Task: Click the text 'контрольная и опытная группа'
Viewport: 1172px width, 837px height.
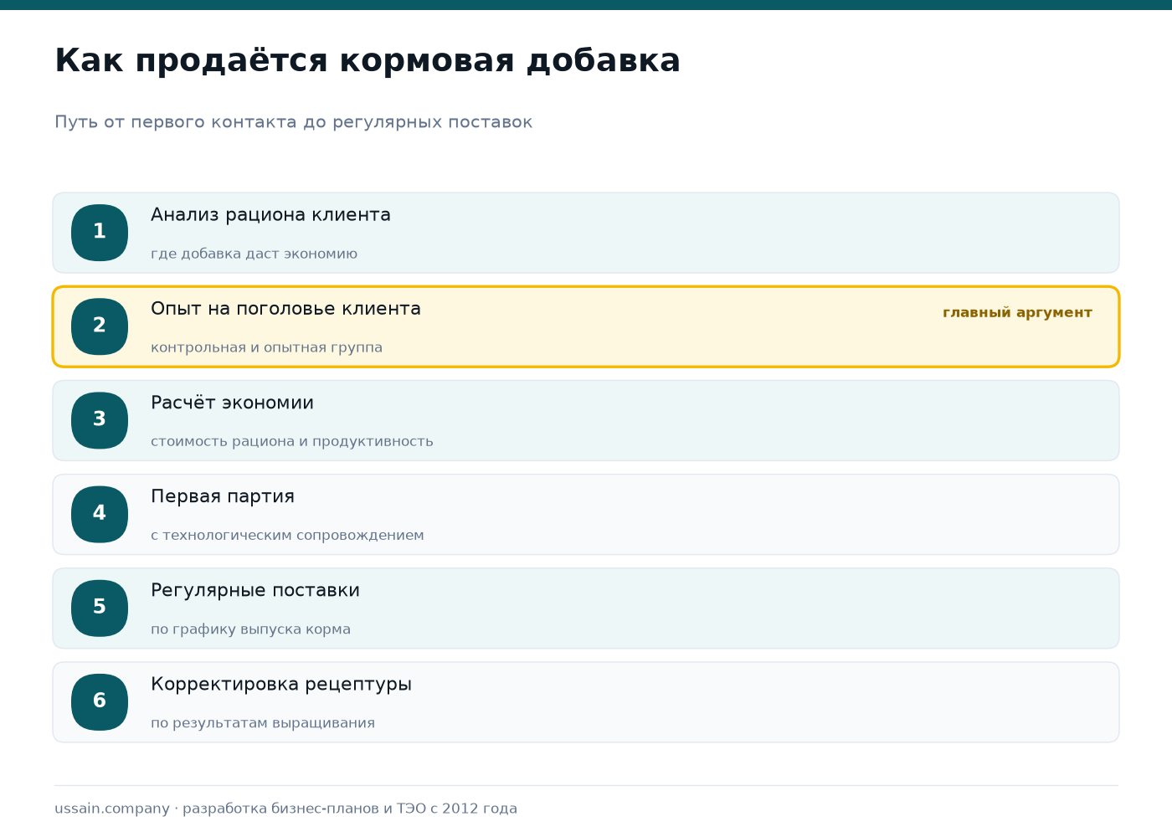Action: pyautogui.click(x=266, y=347)
